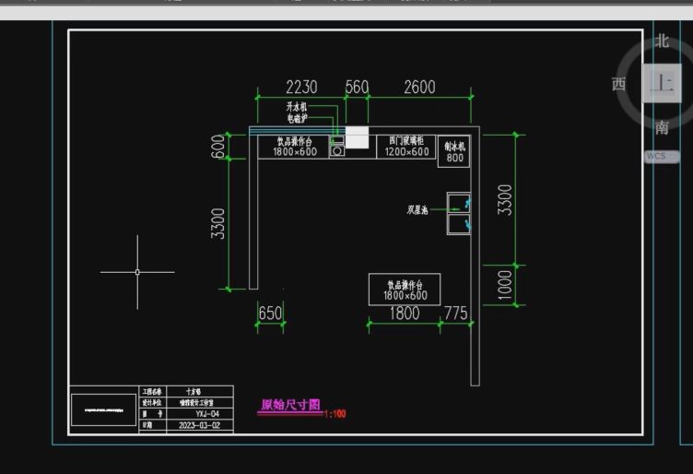Select the induction cooker symbol under the counter
This screenshot has height=474, width=693.
337,149
